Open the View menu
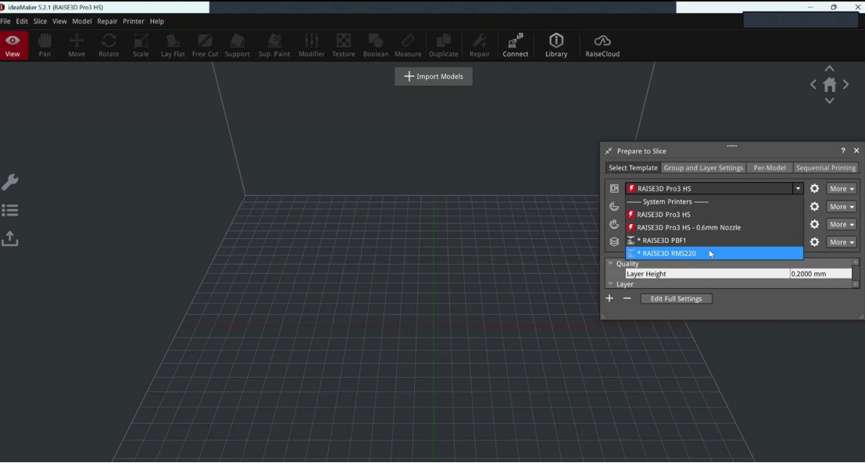The width and height of the screenshot is (865, 463). click(59, 21)
